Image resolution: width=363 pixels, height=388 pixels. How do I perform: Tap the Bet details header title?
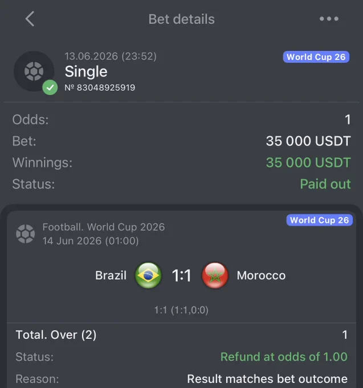(x=182, y=19)
